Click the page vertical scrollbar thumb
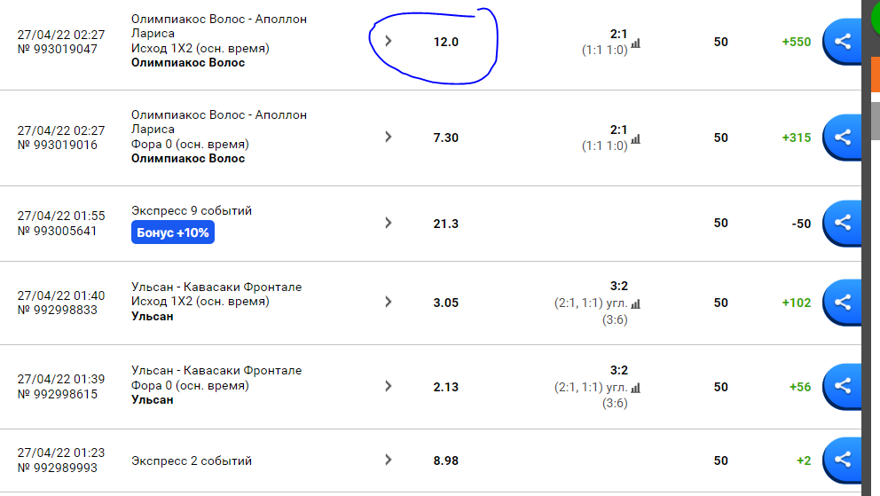 (875, 121)
